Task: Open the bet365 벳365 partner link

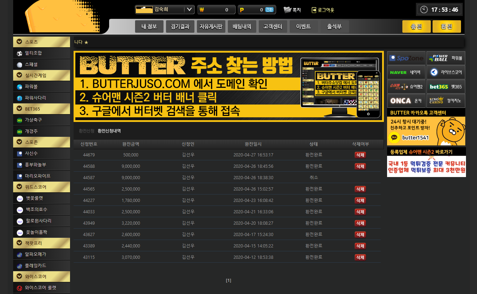Action: (445, 87)
